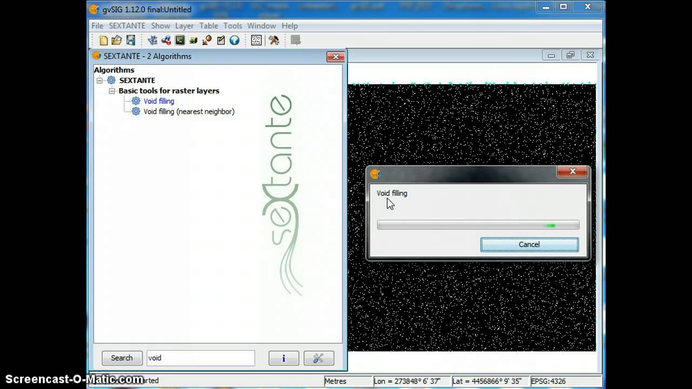This screenshot has width=692, height=389.
Task: Close the SEXTANTE algorithms panel
Action: [x=336, y=56]
